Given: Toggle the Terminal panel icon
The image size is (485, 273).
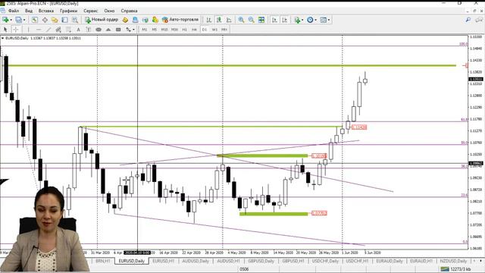Looking at the screenshot, I should click(64, 20).
